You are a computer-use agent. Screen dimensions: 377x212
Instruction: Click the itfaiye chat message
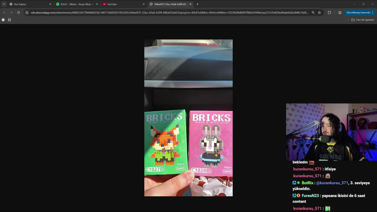(330, 169)
